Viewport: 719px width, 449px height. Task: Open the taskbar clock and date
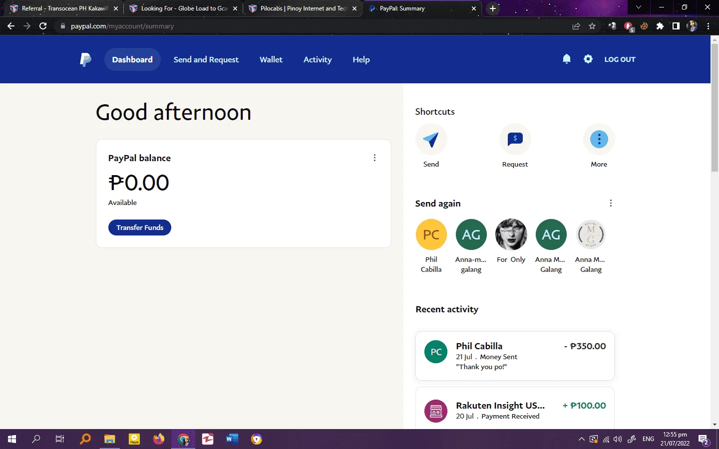675,439
